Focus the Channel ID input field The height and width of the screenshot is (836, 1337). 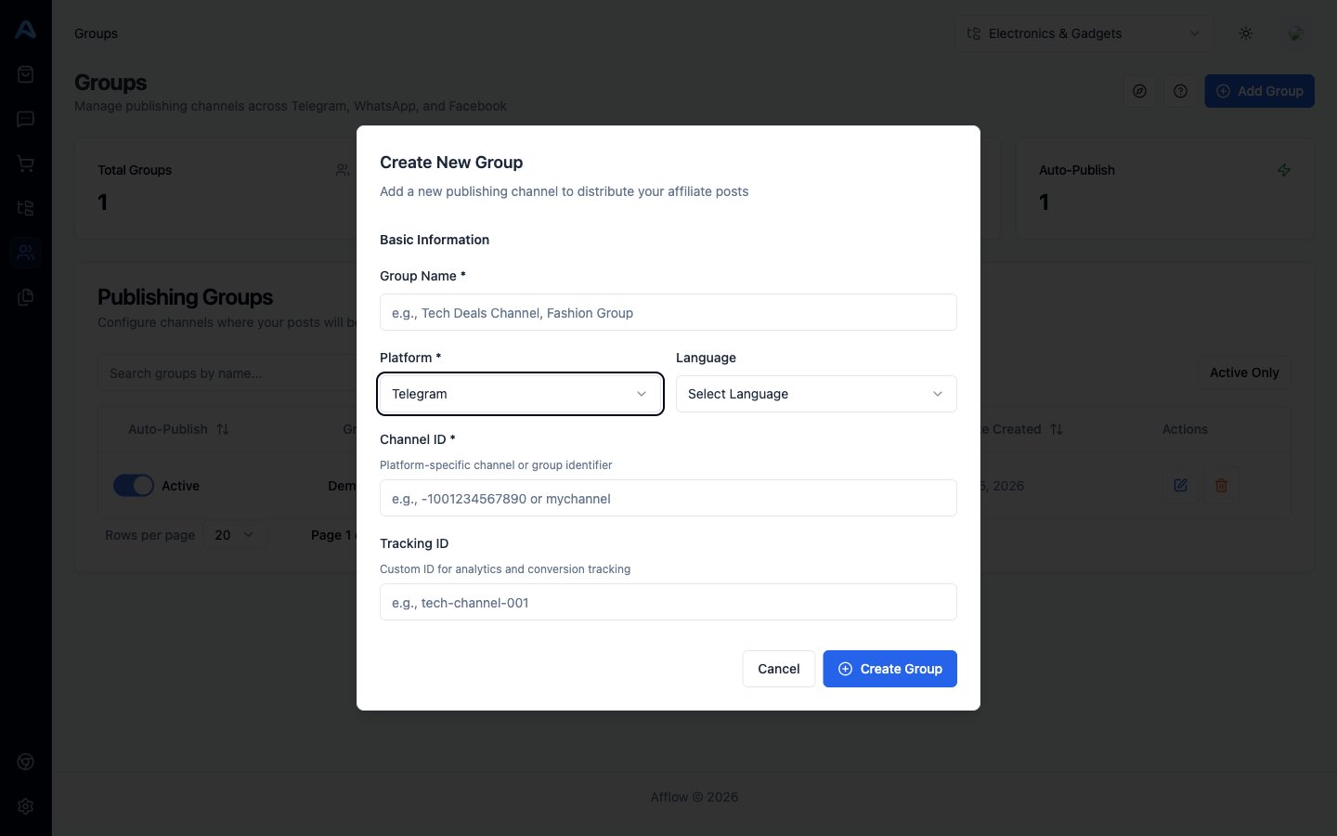pyautogui.click(x=668, y=499)
